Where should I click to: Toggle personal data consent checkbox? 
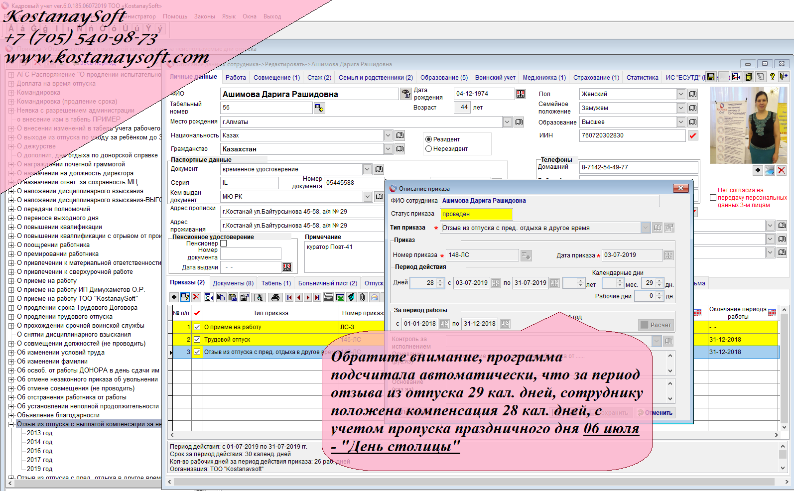713,197
